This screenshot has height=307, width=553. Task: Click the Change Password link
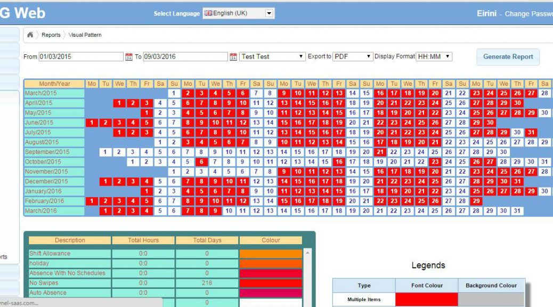(528, 14)
